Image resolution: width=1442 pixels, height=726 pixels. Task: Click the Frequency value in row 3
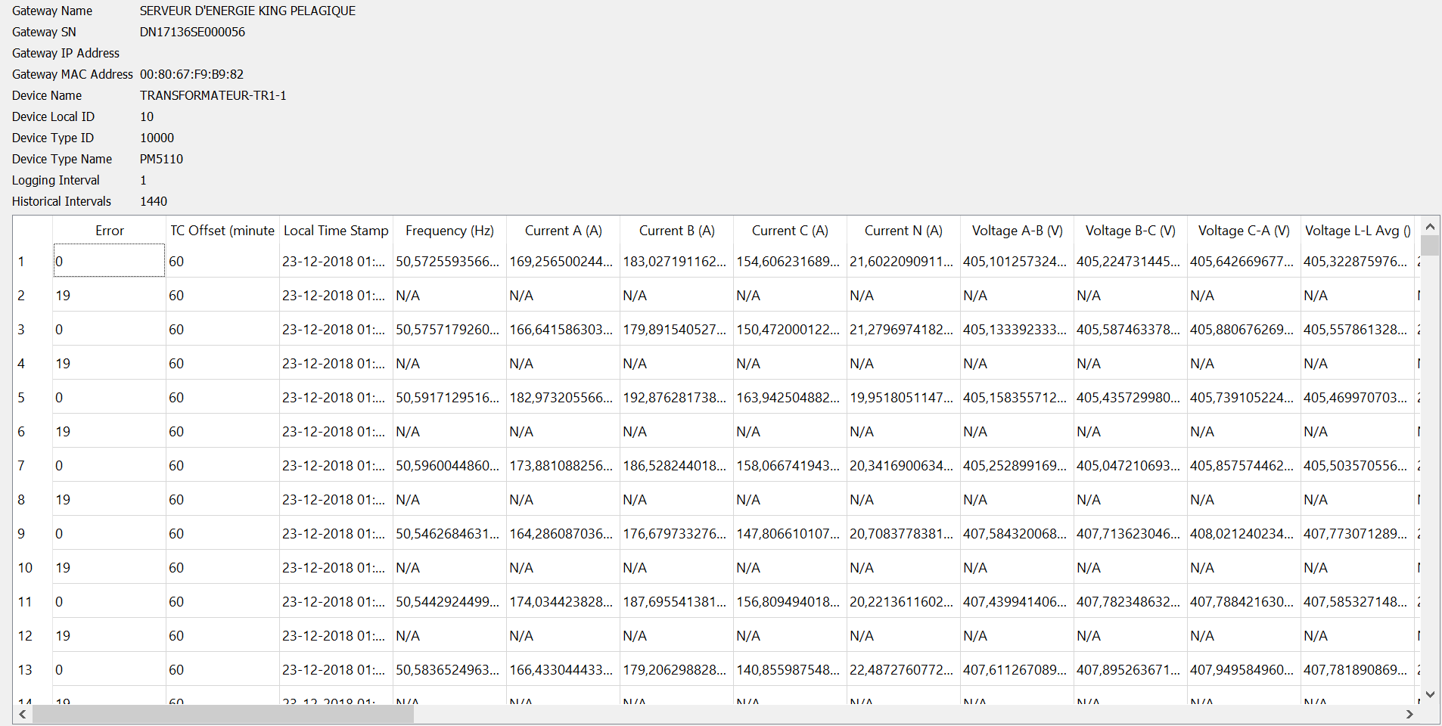pos(449,329)
